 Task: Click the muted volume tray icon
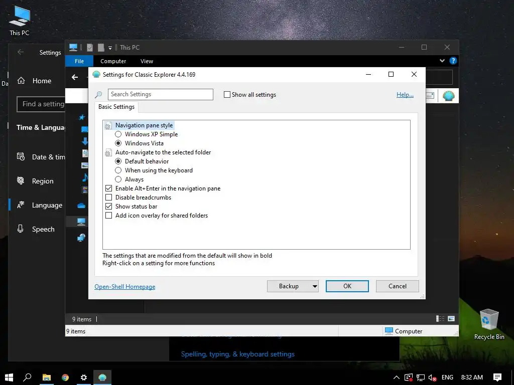(432, 377)
